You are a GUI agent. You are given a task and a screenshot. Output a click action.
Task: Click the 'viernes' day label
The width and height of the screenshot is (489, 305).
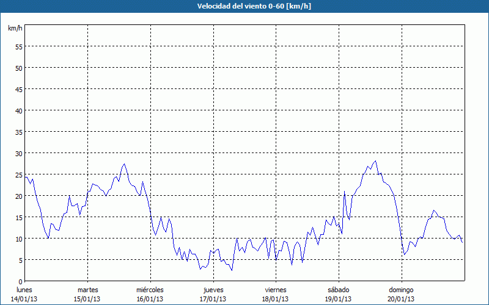click(276, 290)
